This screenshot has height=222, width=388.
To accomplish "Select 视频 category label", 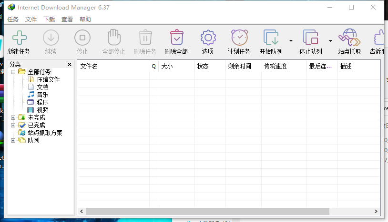I will point(42,110).
